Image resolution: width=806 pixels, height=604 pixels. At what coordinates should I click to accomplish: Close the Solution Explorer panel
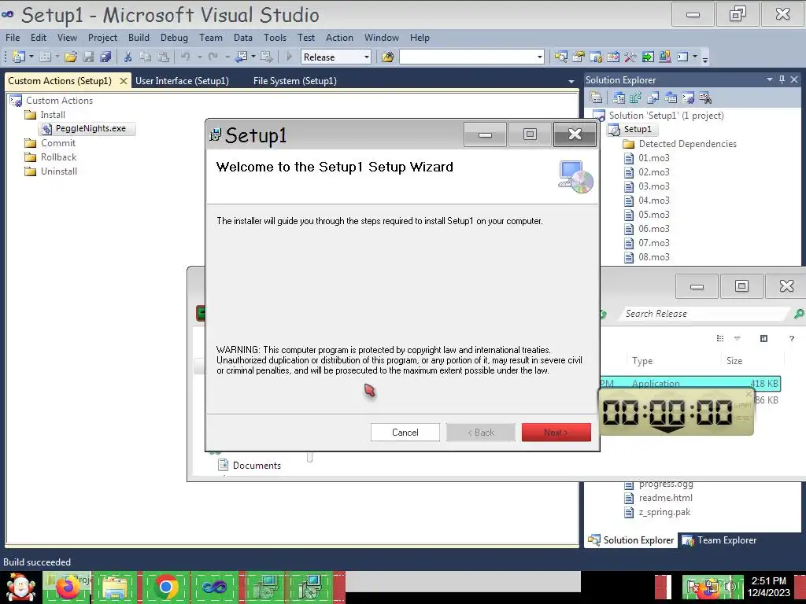795,79
